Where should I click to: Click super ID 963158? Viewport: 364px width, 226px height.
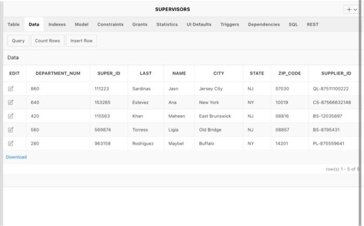point(102,144)
